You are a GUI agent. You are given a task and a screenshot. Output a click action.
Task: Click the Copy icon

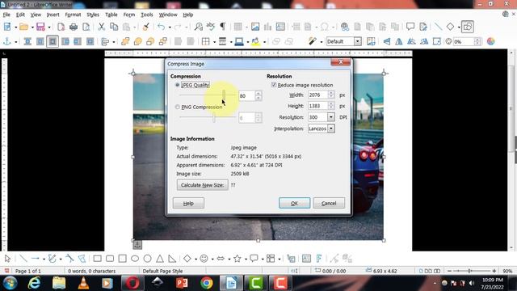(114, 27)
